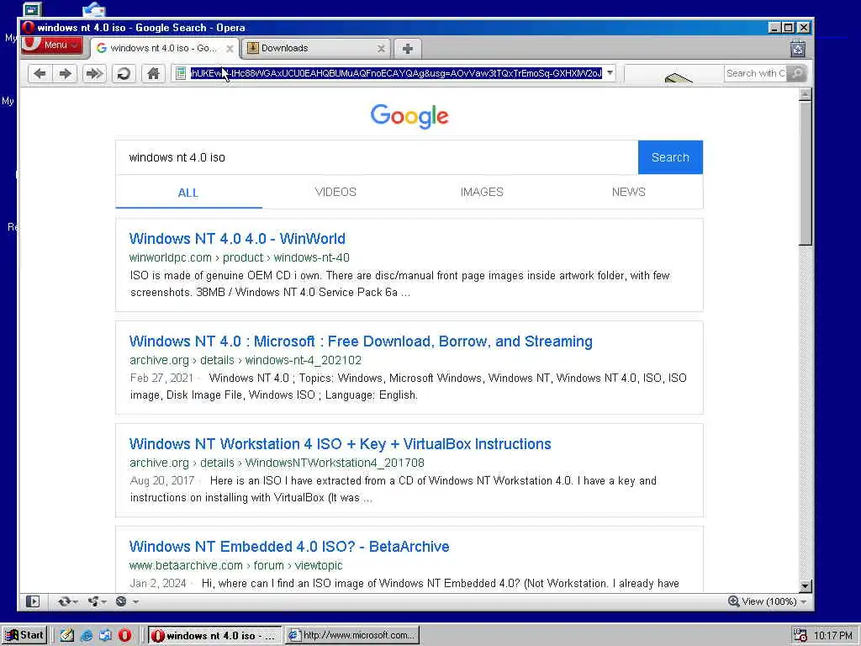Click the task scheduler tray icon

pos(800,636)
